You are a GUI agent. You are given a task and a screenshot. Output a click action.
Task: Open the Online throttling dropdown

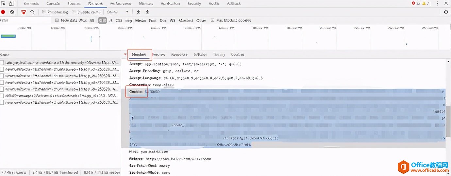point(118,12)
